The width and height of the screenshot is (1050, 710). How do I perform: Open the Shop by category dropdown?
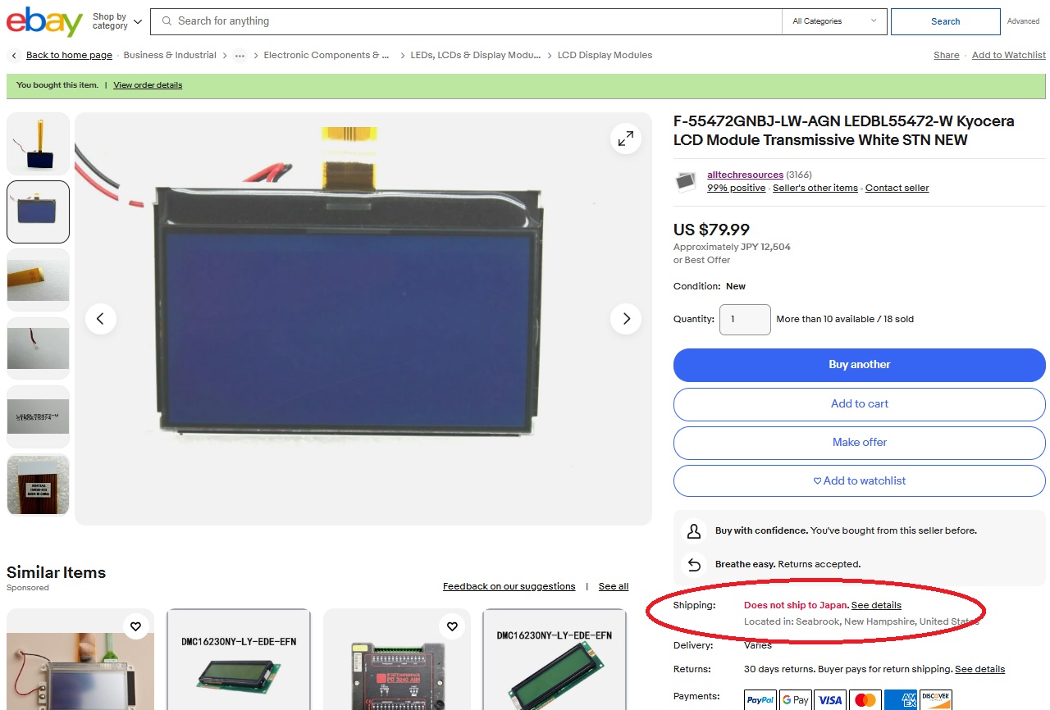point(116,21)
